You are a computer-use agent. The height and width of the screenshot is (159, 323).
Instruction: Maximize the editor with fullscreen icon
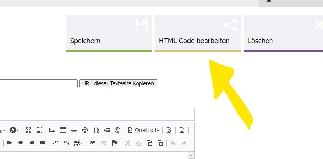[28, 130]
